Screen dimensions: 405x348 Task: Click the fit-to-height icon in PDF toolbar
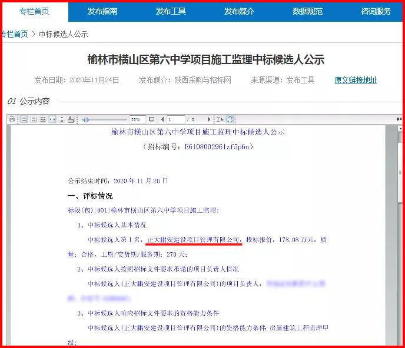[x=62, y=119]
